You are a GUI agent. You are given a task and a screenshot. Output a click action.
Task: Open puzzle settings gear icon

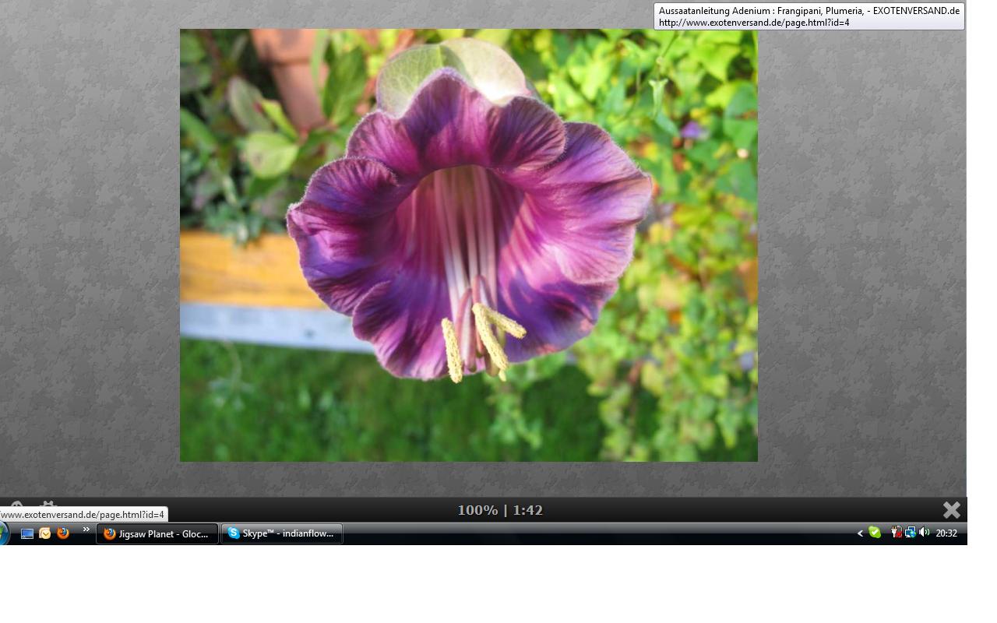tap(48, 506)
